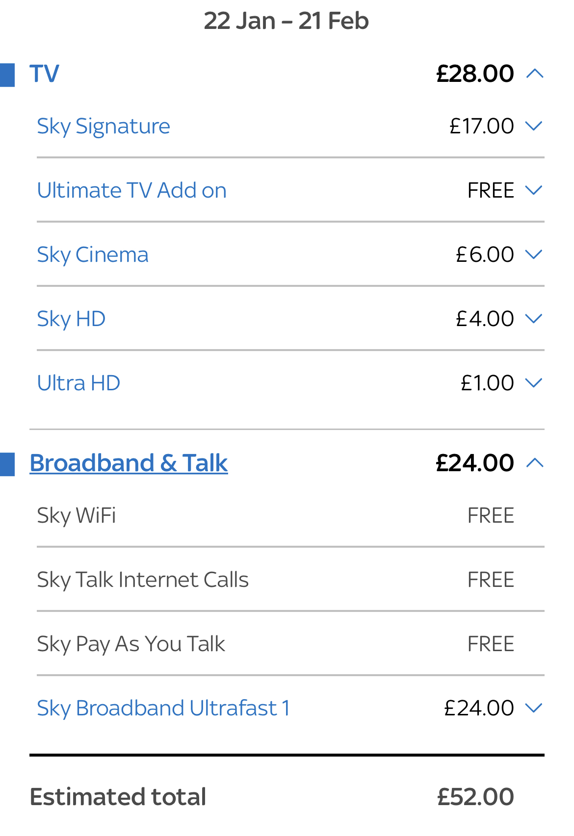Image resolution: width=574 pixels, height=836 pixels.
Task: Open the Ultra HD link
Action: (x=78, y=383)
